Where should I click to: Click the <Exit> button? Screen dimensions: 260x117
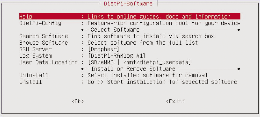pyautogui.click(x=175, y=101)
